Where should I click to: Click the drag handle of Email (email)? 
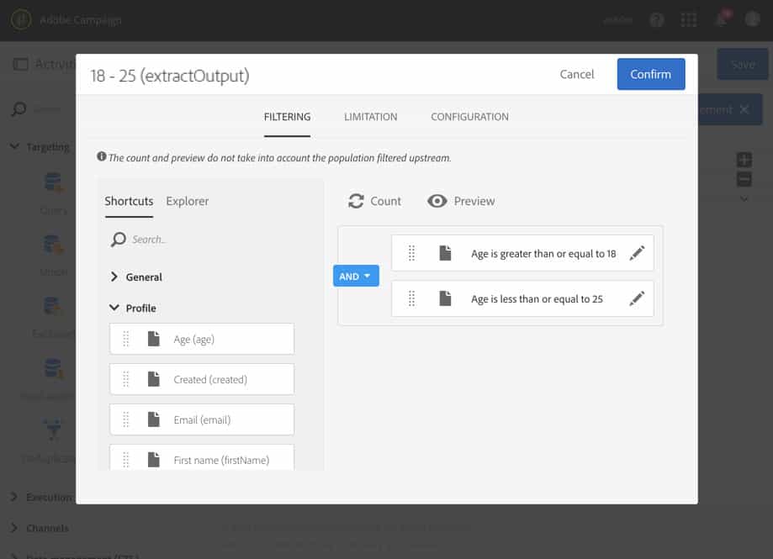125,420
